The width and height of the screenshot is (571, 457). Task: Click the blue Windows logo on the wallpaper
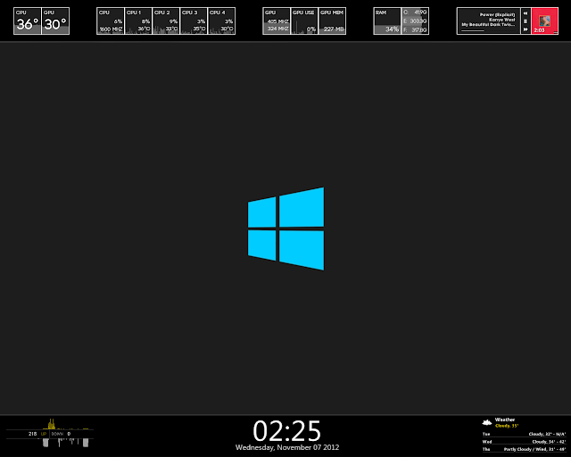(285, 228)
